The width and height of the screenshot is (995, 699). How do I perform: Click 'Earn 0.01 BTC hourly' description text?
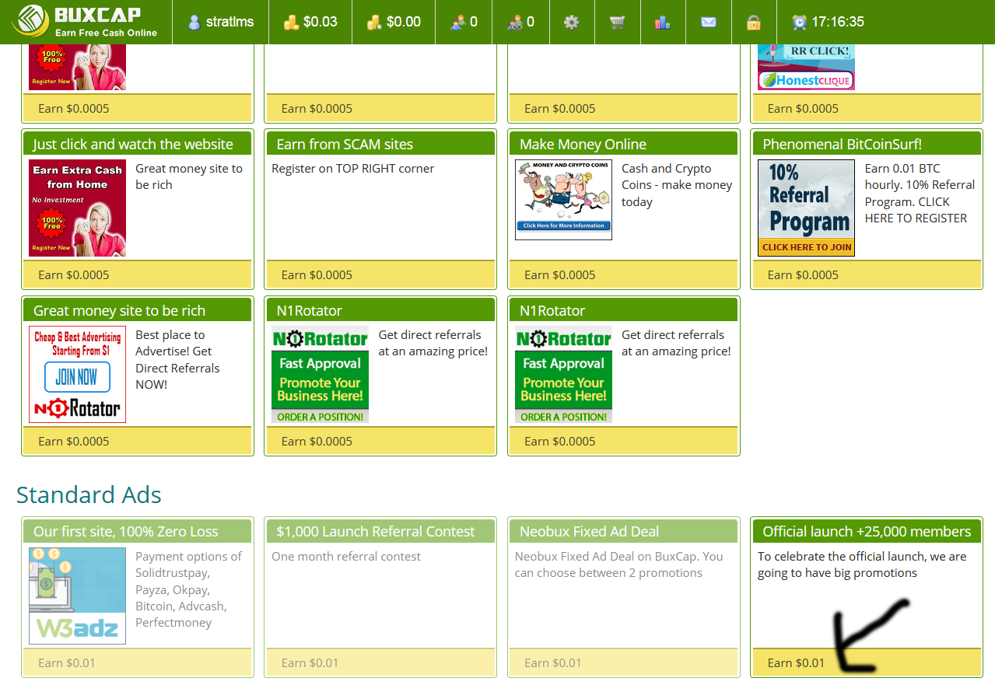coord(920,193)
